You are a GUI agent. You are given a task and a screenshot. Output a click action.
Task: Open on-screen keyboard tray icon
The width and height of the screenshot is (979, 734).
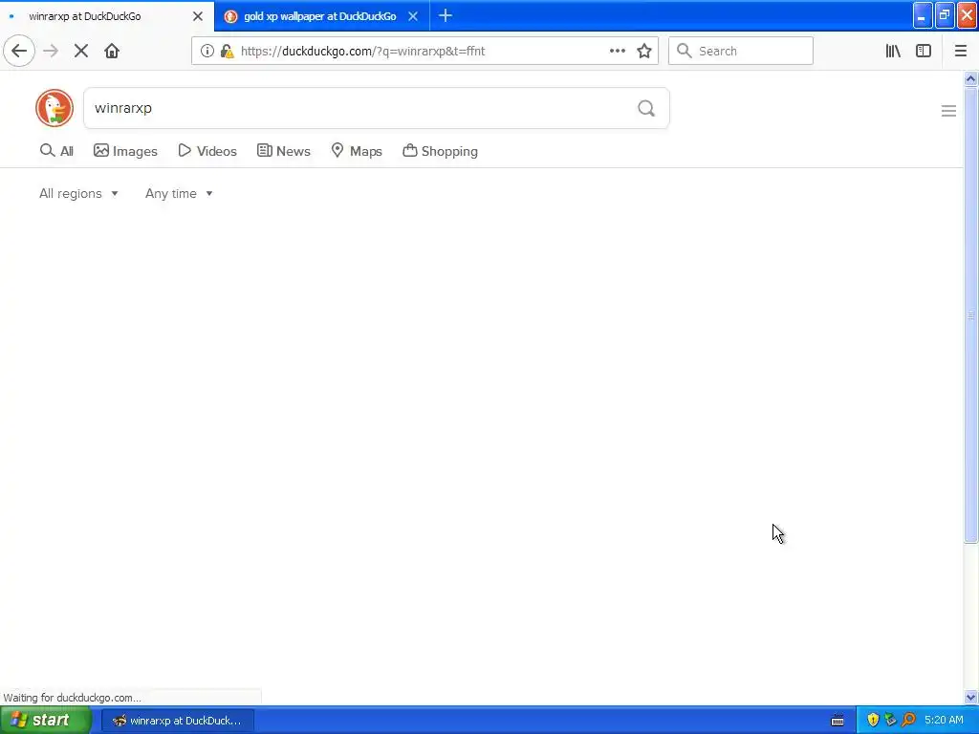pyautogui.click(x=838, y=721)
